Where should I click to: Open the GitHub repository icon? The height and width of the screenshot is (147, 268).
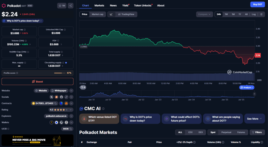pos(62,97)
